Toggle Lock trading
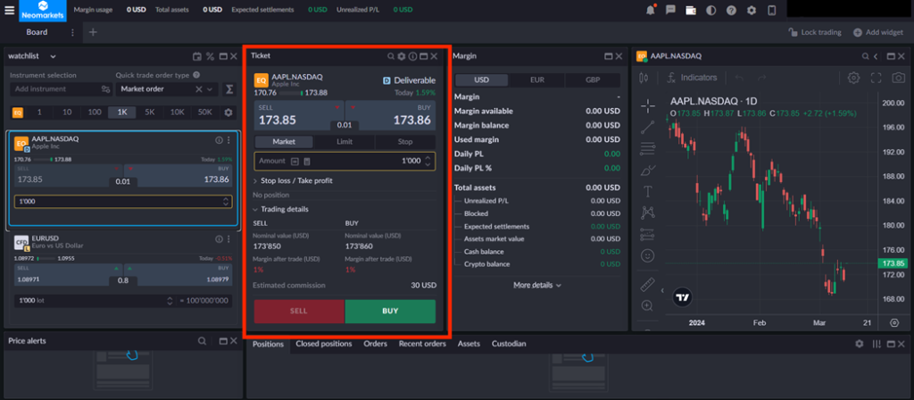The width and height of the screenshot is (914, 400). click(814, 32)
